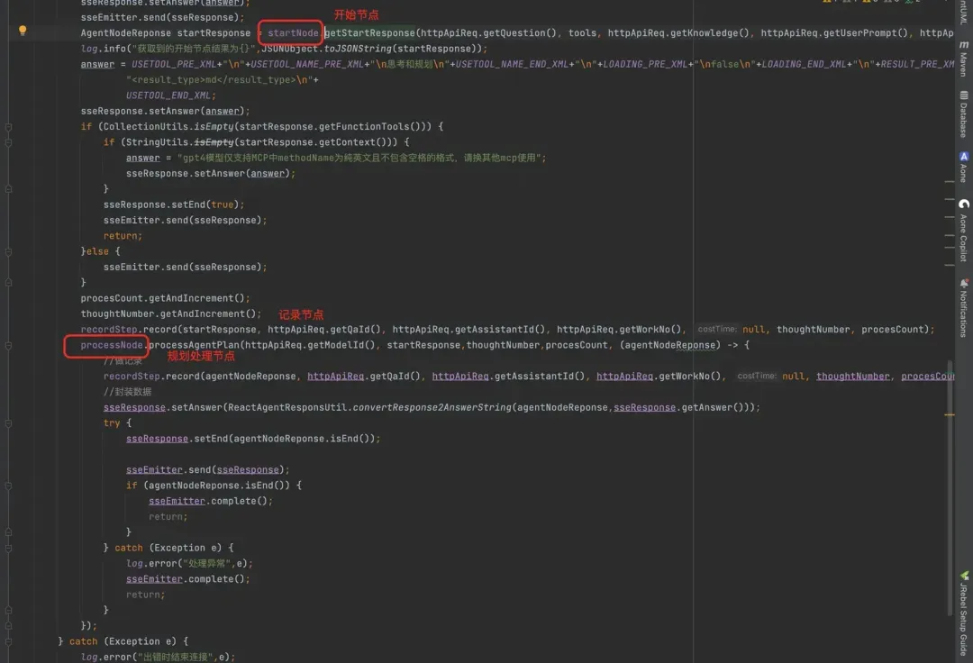Open the Aone tool window
Image resolution: width=973 pixels, height=663 pixels.
click(x=964, y=168)
